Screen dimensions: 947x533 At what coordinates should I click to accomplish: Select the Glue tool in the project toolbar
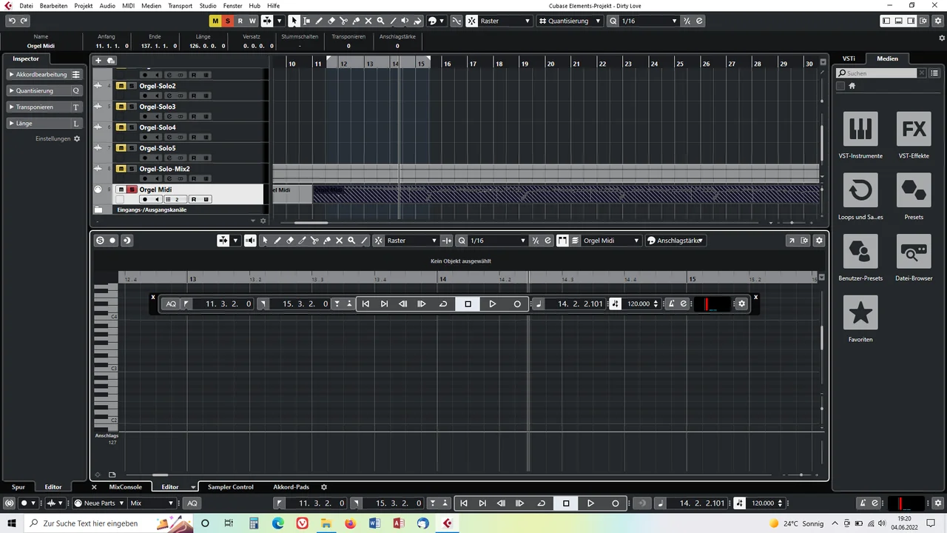point(356,21)
